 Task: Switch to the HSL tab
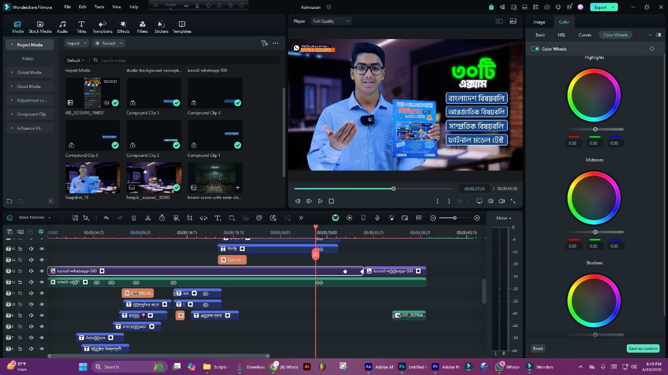562,35
